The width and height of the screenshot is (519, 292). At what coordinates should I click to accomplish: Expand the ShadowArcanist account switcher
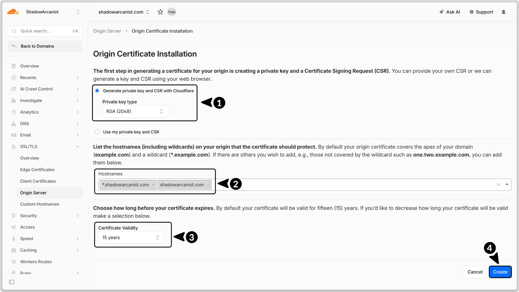click(x=78, y=12)
